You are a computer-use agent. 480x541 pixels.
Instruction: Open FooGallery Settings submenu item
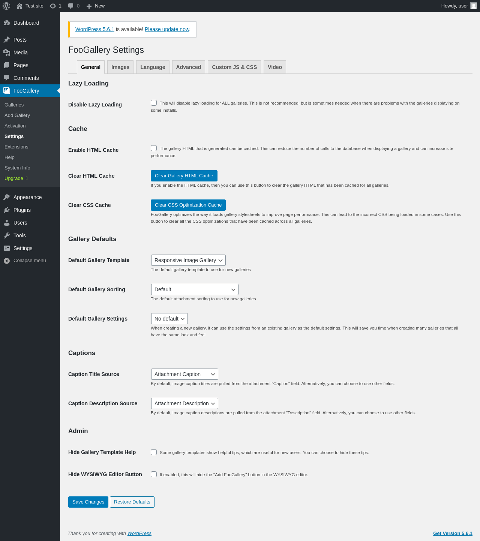[30, 136]
